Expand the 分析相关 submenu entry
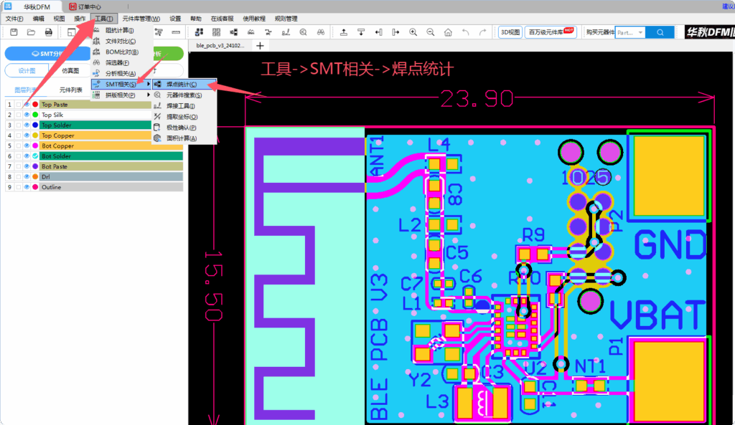The image size is (735, 425). click(120, 74)
